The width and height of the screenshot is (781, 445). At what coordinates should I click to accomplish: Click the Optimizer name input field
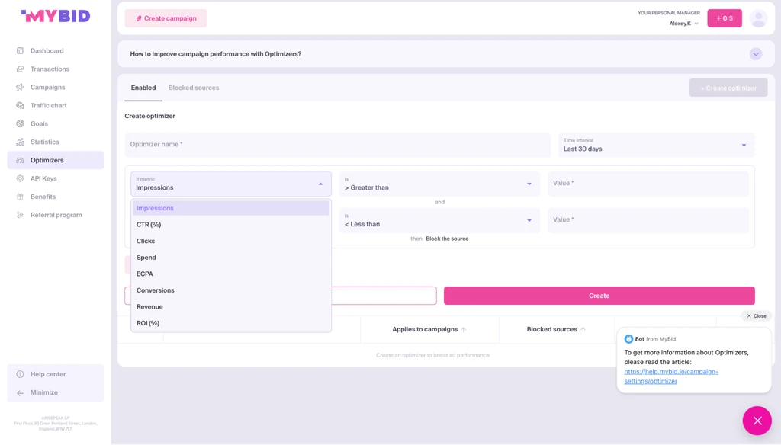(338, 144)
